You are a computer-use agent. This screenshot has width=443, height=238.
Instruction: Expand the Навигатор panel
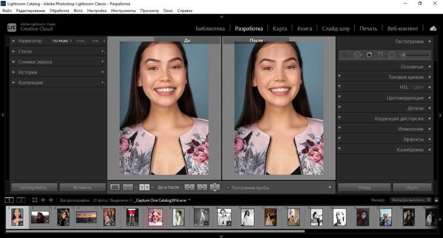coord(14,41)
